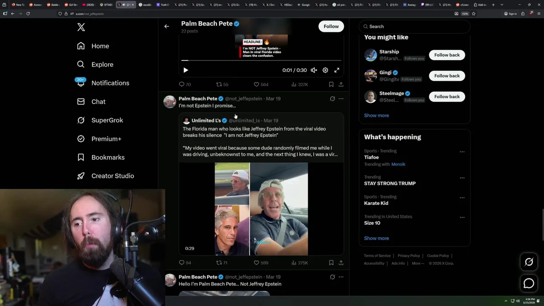Go back using the browser back arrow
The width and height of the screenshot is (544, 306).
tap(13, 14)
